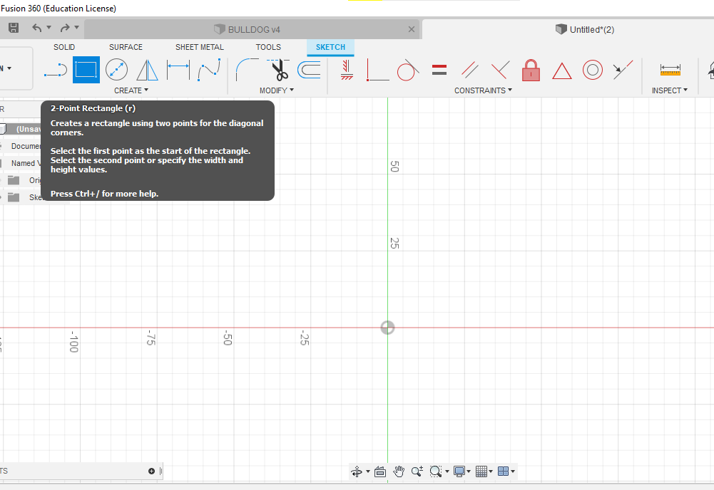The height and width of the screenshot is (490, 714).
Task: Select the Center Diameter Circle tool
Action: click(116, 70)
